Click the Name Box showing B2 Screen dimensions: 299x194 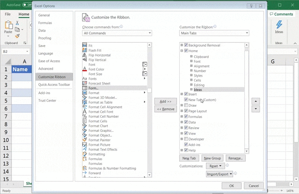(x=16, y=52)
